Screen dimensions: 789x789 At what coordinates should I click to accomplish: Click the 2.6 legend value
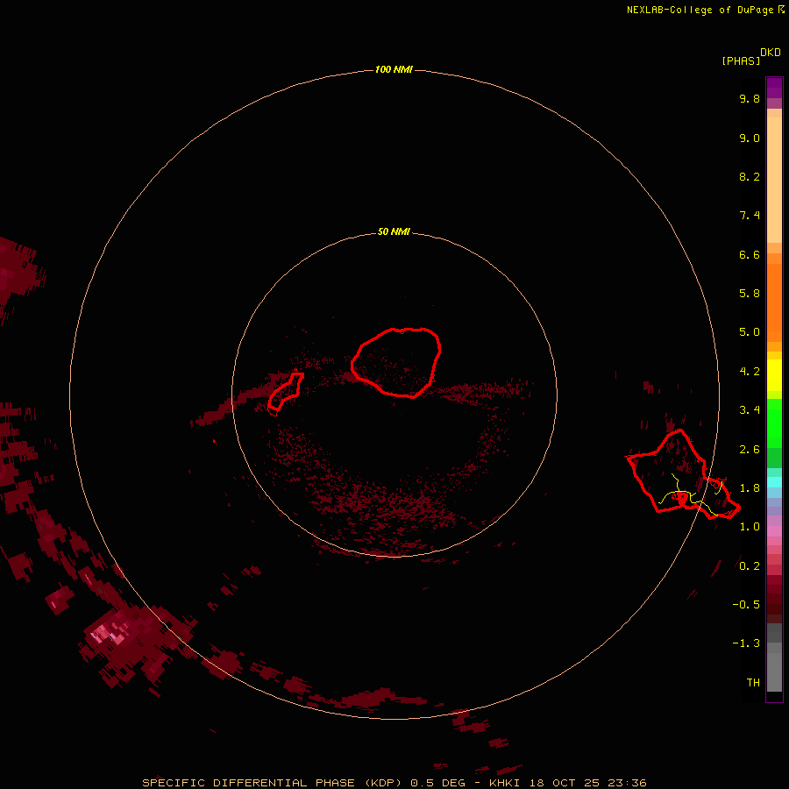750,450
